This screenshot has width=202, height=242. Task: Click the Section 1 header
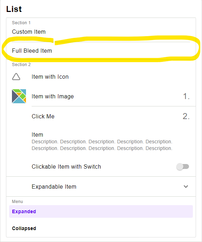(21, 23)
